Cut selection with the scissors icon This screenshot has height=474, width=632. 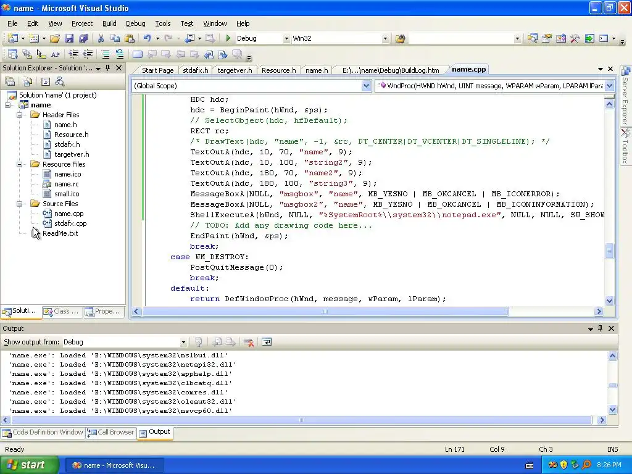click(101, 38)
